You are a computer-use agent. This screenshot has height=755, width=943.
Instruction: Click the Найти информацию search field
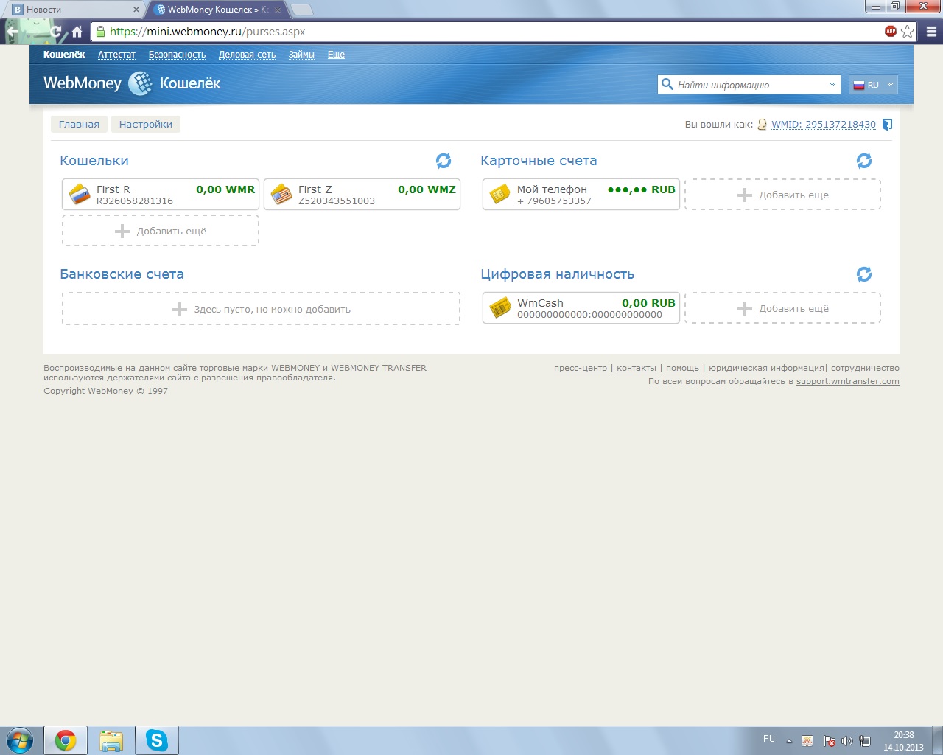pos(749,85)
